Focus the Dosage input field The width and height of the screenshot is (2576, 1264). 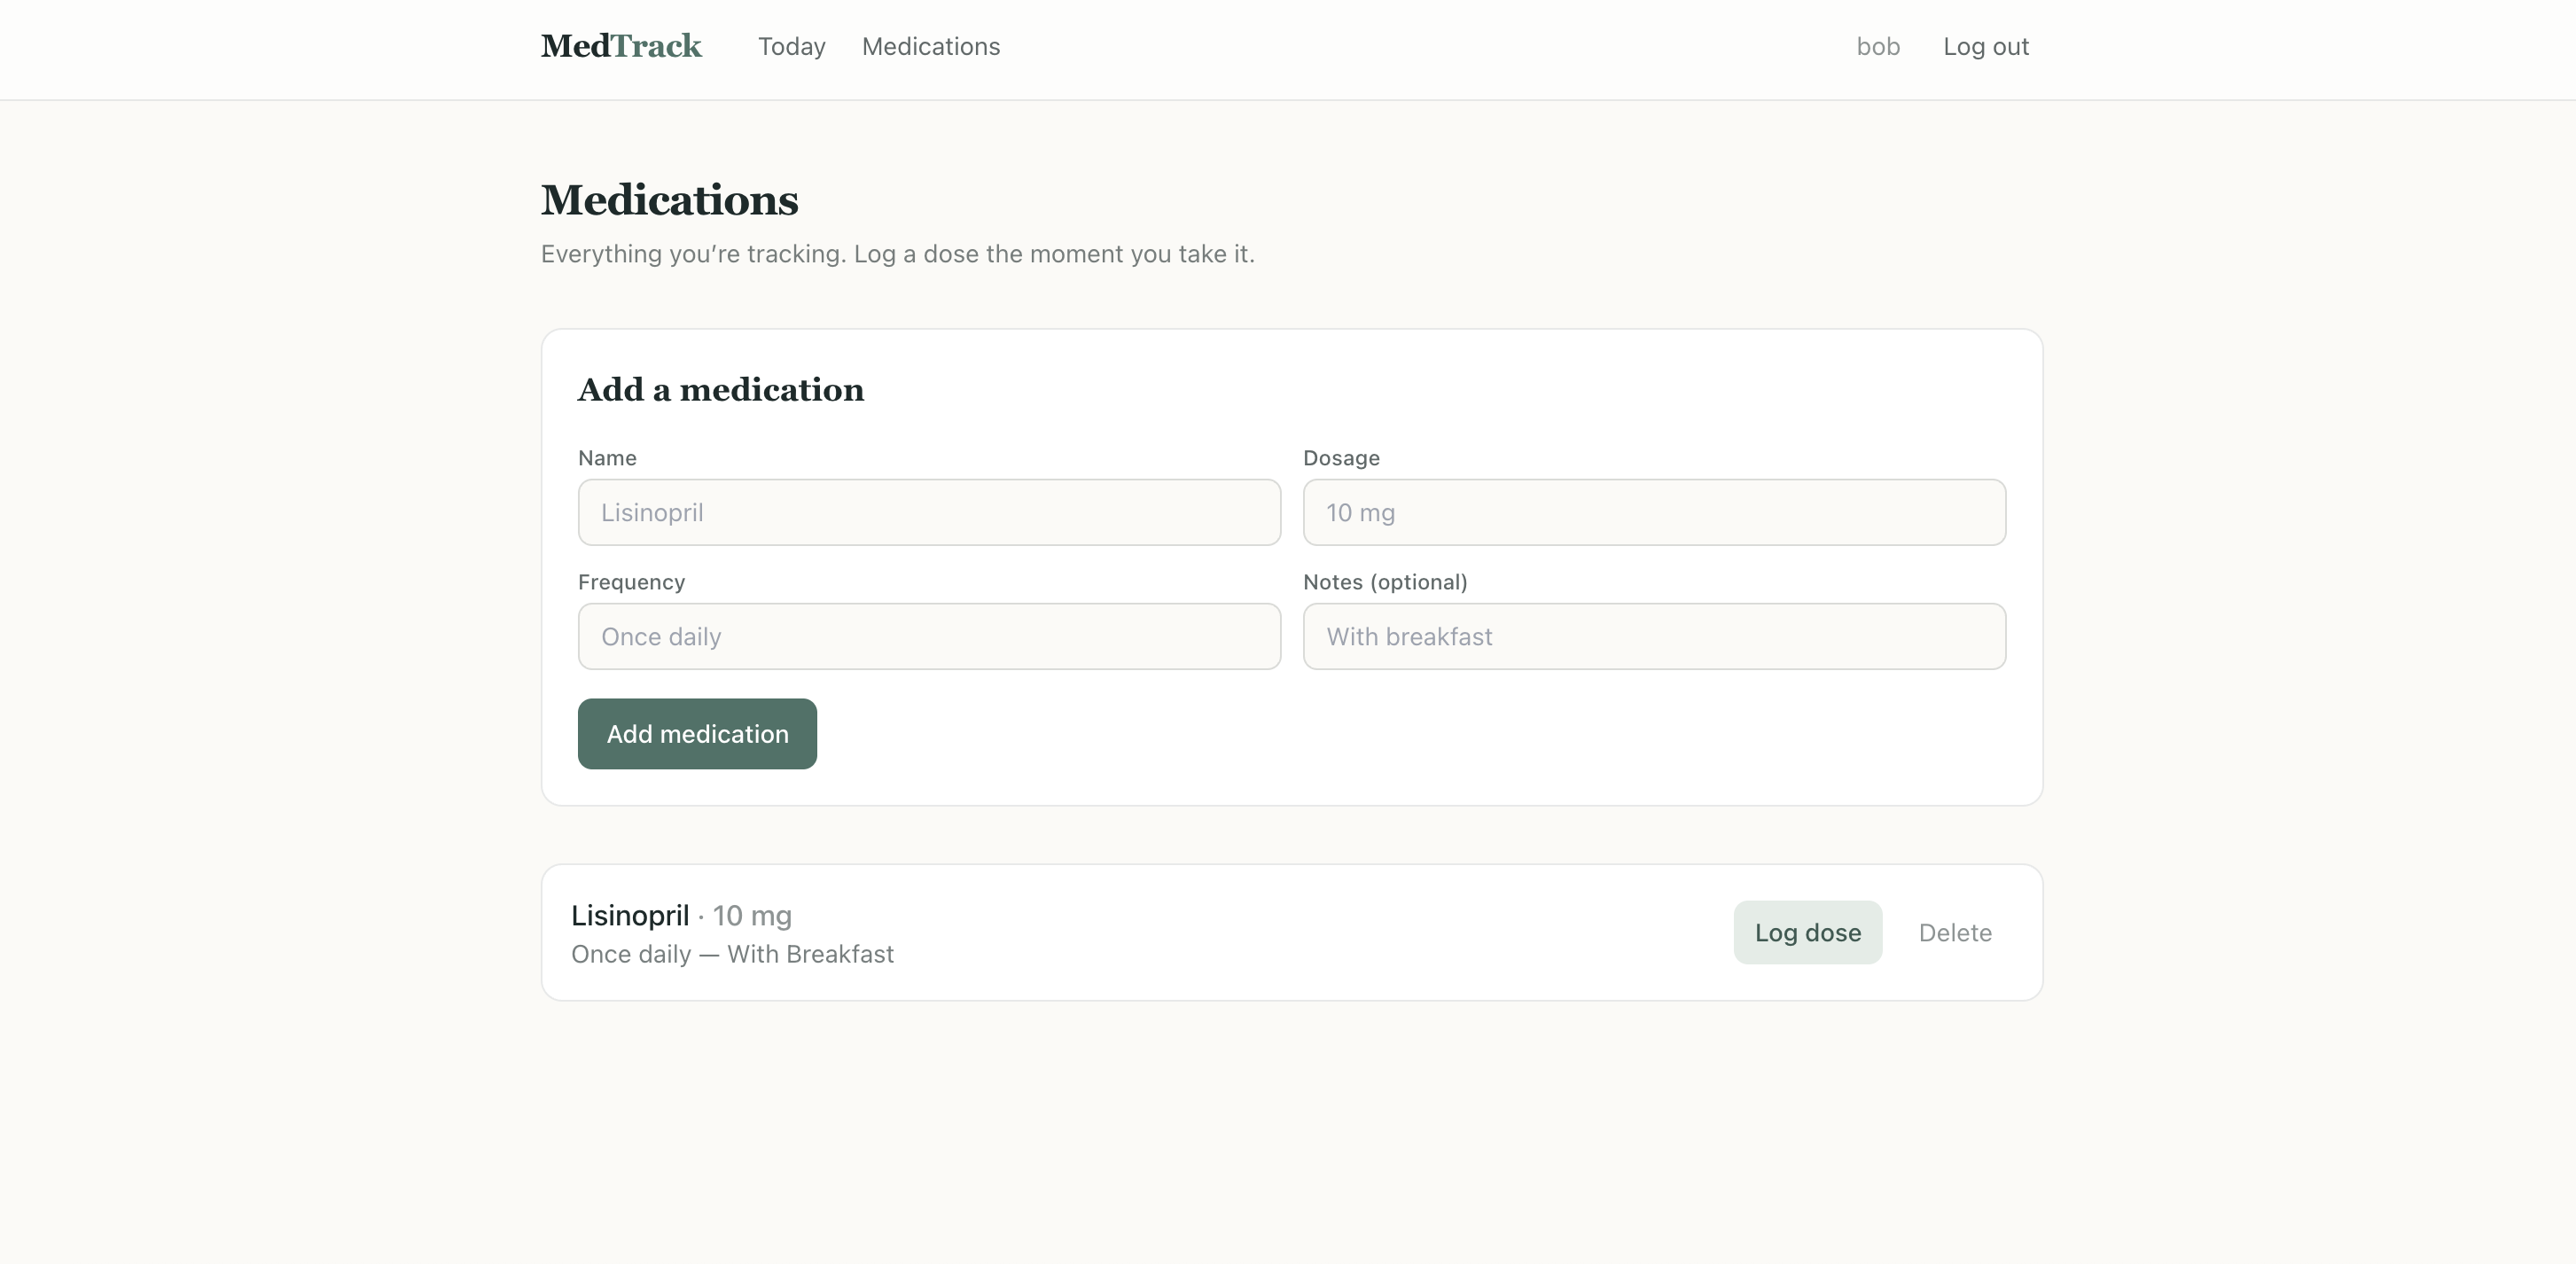[1654, 512]
